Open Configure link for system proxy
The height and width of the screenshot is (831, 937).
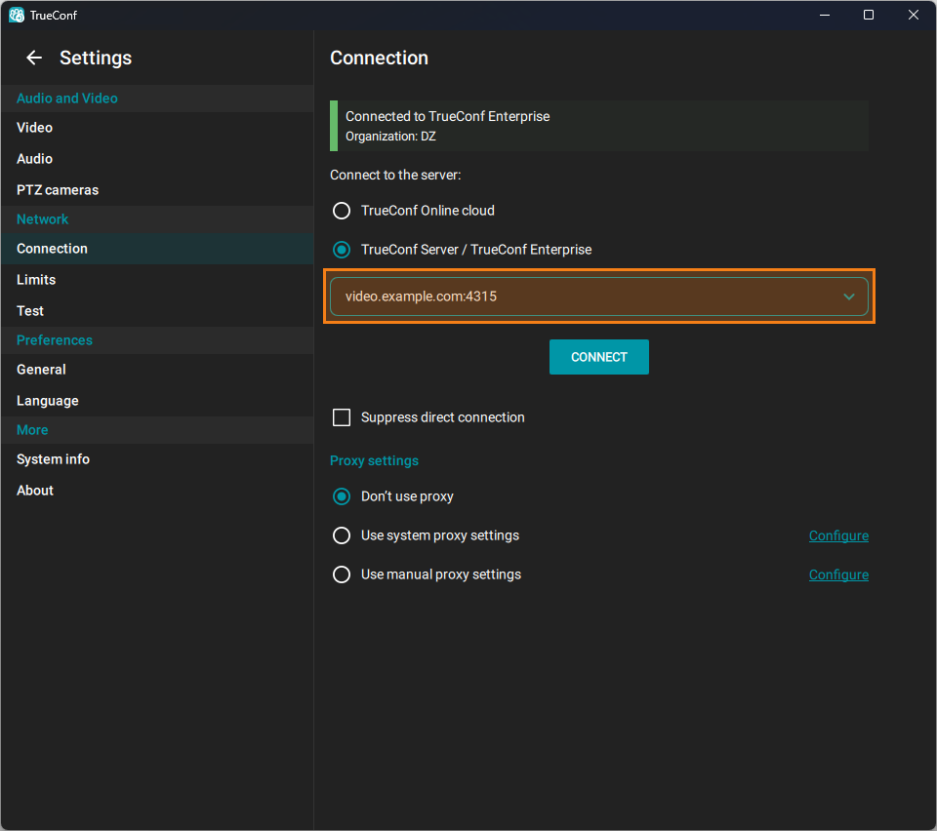(x=838, y=536)
